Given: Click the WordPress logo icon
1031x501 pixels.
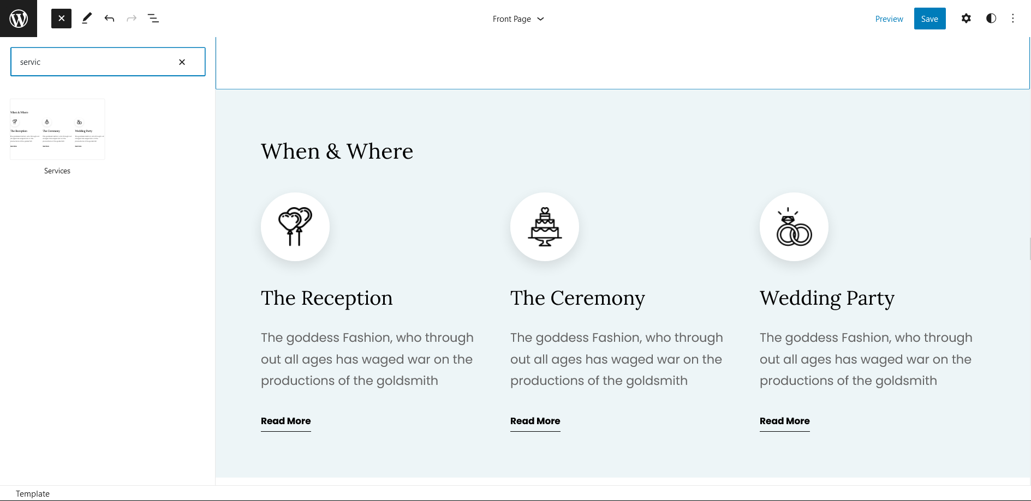Looking at the screenshot, I should point(19,19).
